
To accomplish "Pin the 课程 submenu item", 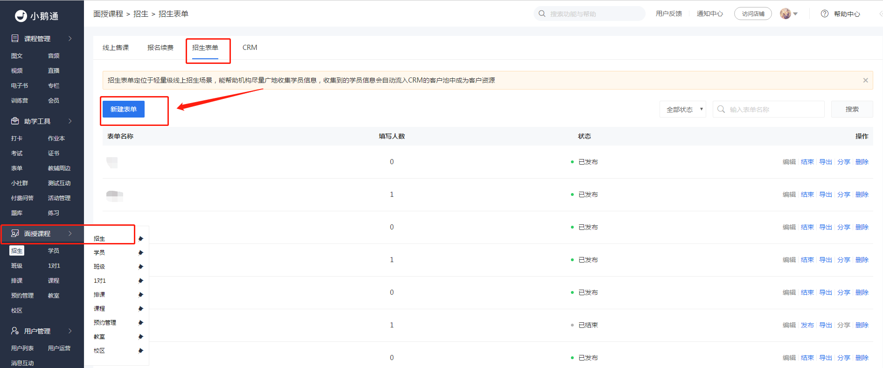I will (x=140, y=309).
